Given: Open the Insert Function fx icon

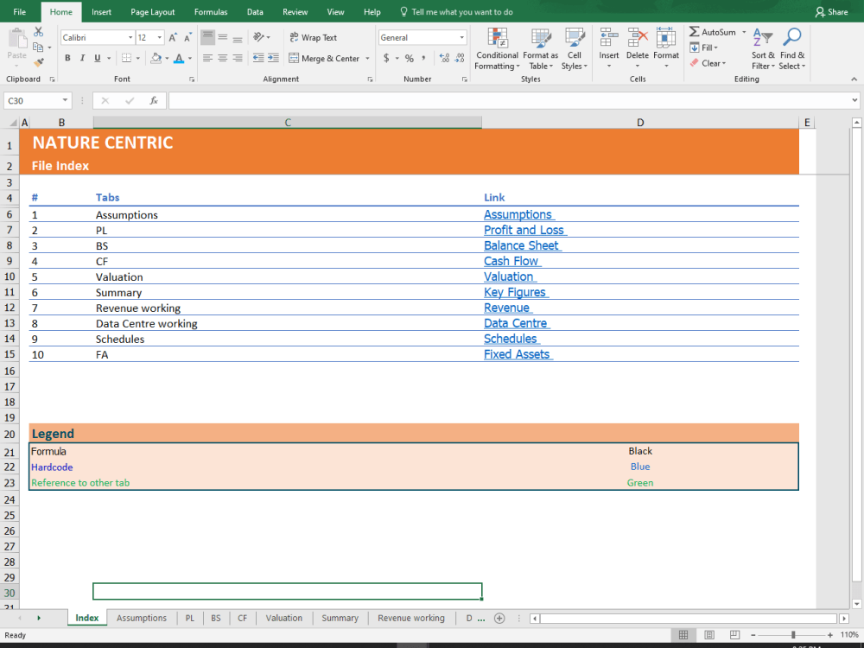Looking at the screenshot, I should (155, 100).
